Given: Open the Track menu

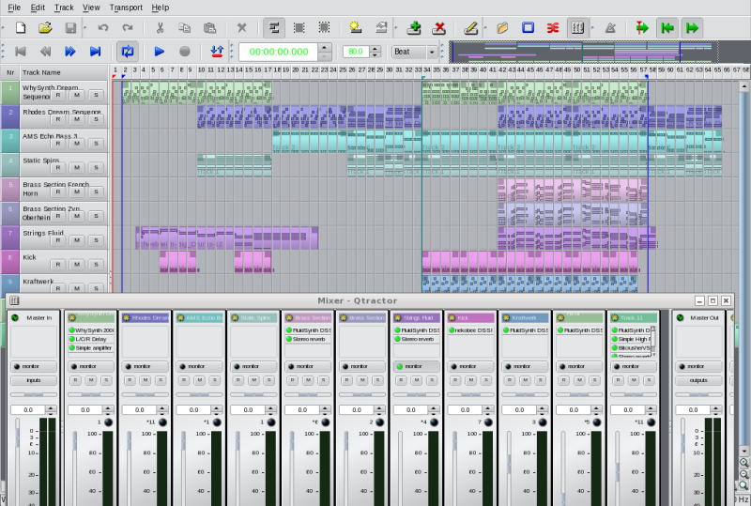Looking at the screenshot, I should click(x=64, y=8).
